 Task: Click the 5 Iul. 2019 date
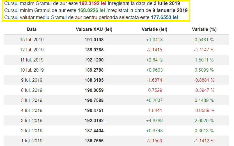[32, 100]
